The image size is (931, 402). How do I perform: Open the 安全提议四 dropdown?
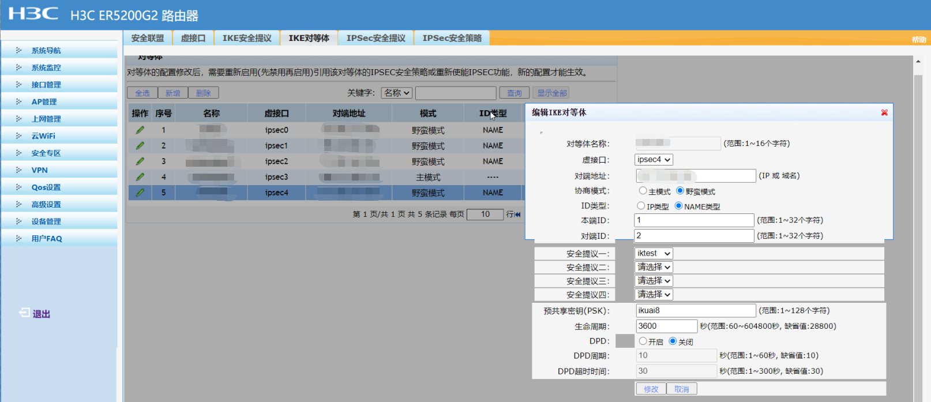click(654, 295)
